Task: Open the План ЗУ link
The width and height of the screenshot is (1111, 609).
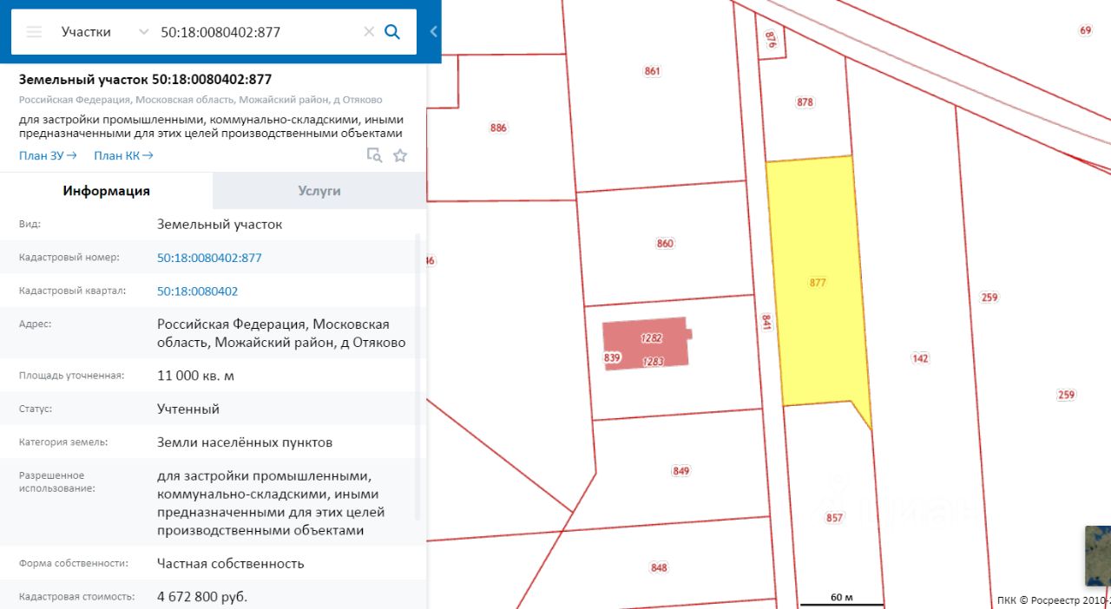Action: click(x=48, y=155)
